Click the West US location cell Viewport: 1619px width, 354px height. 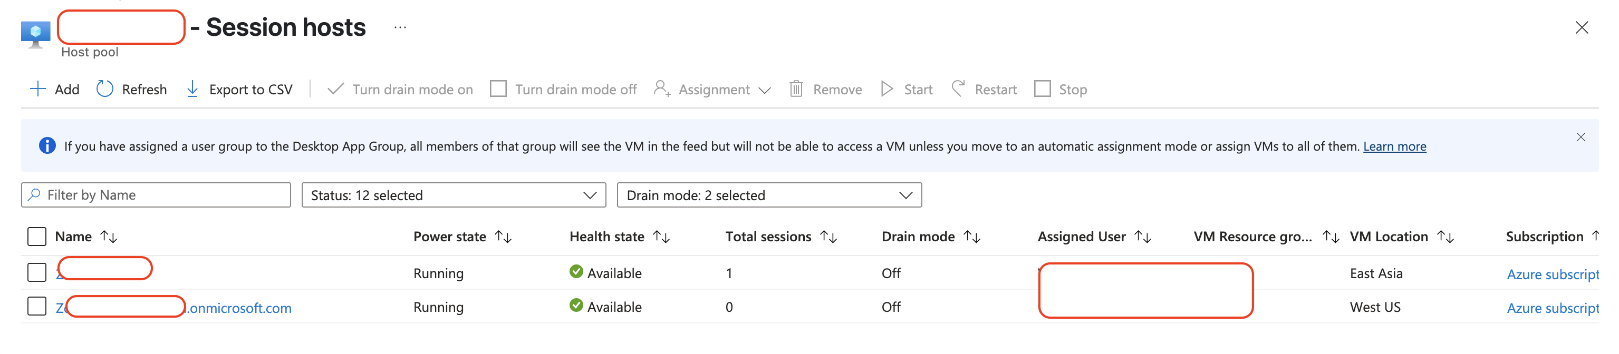click(x=1375, y=307)
